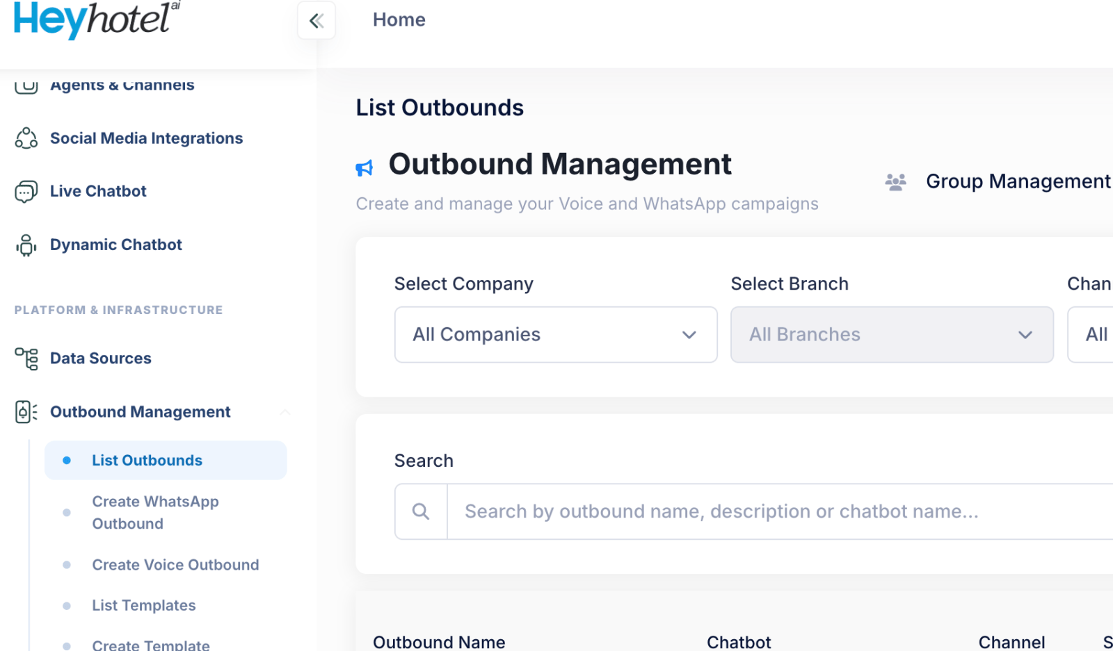This screenshot has width=1113, height=651.
Task: Open Create Voice Outbound
Action: (175, 565)
